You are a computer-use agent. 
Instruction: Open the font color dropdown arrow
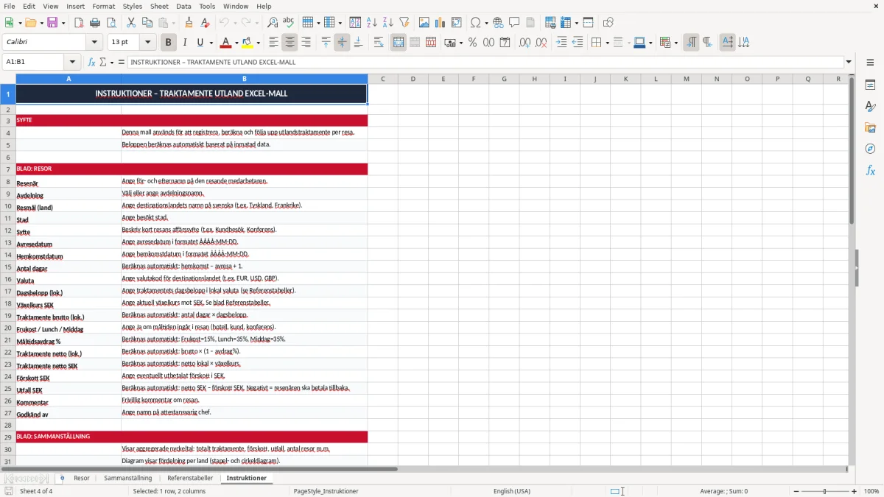(x=236, y=43)
